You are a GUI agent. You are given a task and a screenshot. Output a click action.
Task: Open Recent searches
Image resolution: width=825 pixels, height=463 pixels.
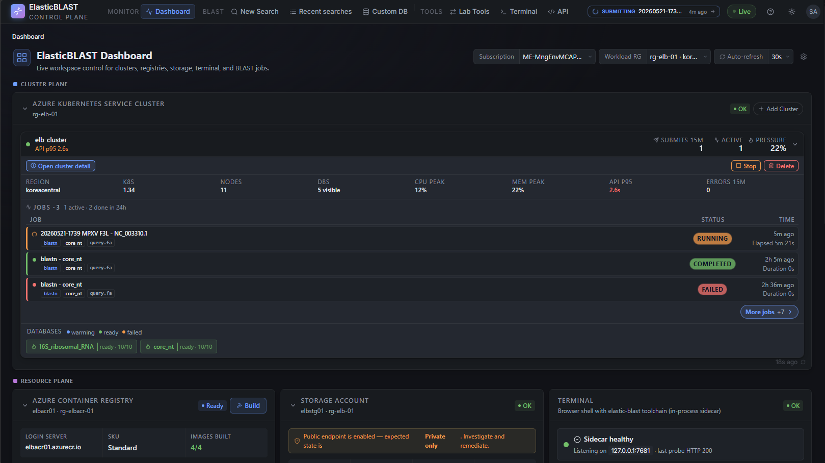click(x=321, y=12)
